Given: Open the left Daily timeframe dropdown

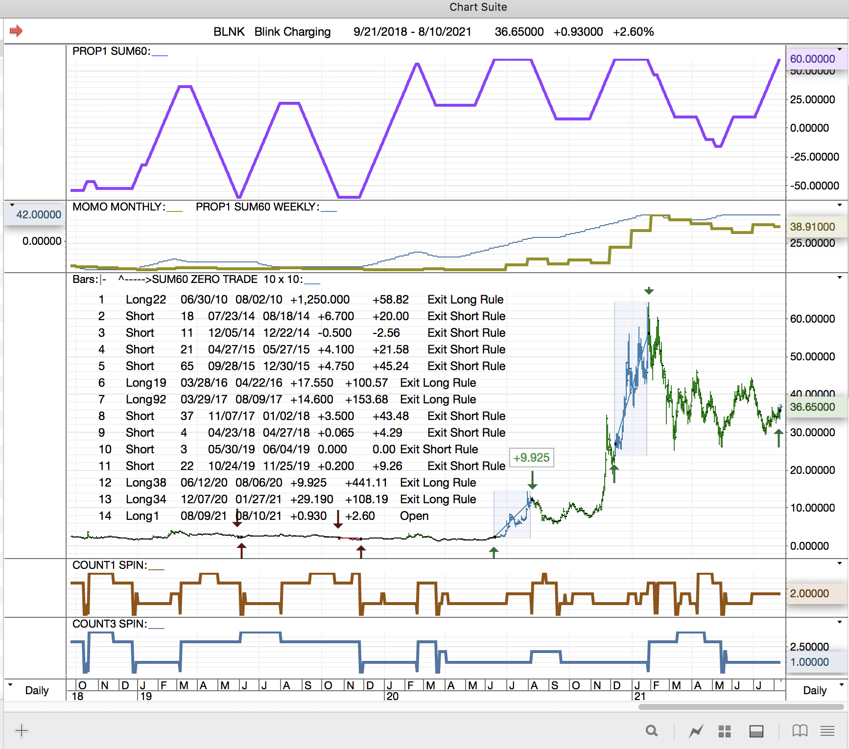Looking at the screenshot, I should 10,685.
